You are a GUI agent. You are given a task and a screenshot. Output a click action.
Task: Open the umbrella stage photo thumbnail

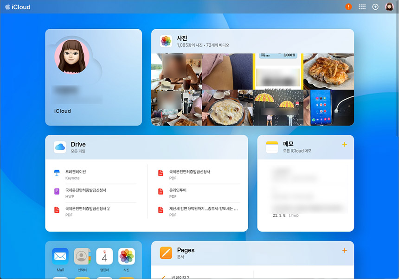point(278,108)
